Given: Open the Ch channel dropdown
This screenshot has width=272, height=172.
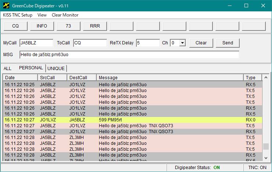Looking at the screenshot, I should tap(182, 43).
